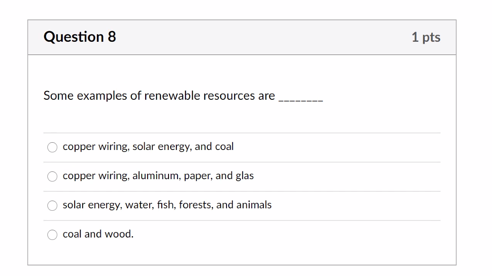
Task: Select the radio button beside 'copper wiring, solar energy, and coal'
Action: click(x=52, y=147)
